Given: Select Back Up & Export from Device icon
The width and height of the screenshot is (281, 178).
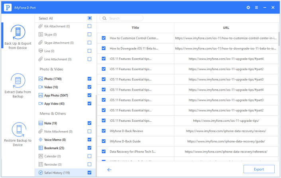Looking at the screenshot, I should 18,32.
